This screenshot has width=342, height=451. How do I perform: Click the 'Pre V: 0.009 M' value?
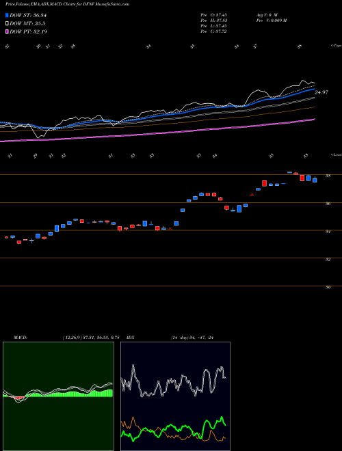[x=271, y=20]
